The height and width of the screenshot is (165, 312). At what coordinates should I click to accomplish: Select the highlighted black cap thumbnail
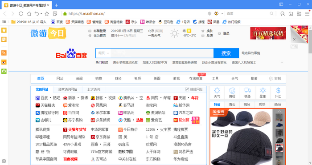click(x=279, y=148)
